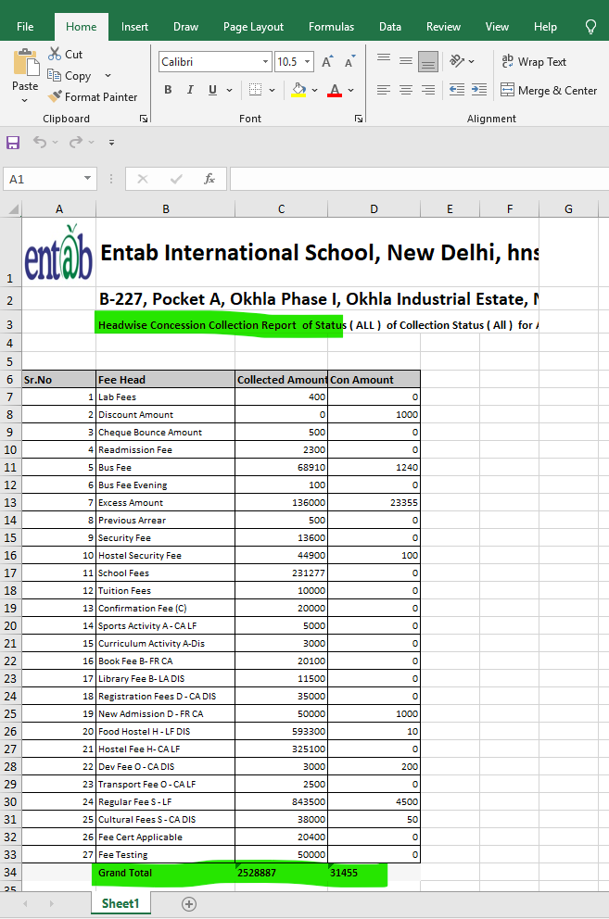Toggle Bold formatting
Viewport: 609px width, 919px height.
tap(168, 90)
